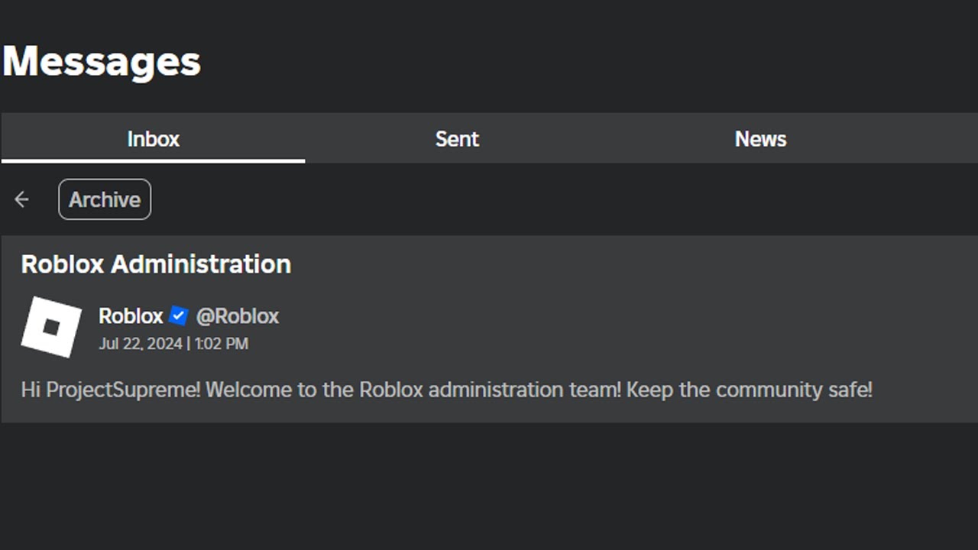Click the word "Administration" in the subject
978x550 pixels.
click(201, 264)
